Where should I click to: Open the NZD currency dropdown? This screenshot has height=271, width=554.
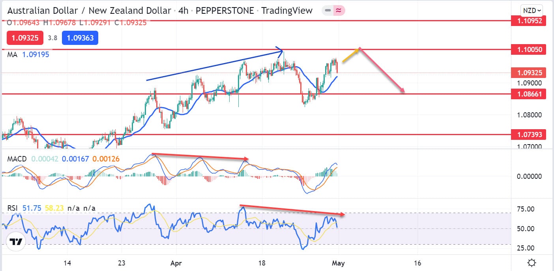(x=532, y=11)
